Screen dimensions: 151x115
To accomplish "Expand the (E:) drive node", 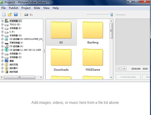I will pyautogui.click(x=2, y=28).
